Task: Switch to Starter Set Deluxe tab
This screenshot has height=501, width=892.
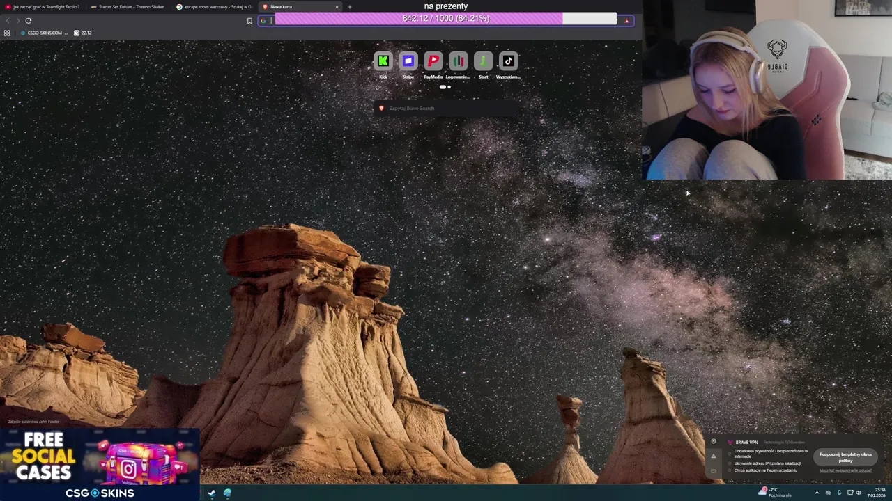Action: (128, 7)
